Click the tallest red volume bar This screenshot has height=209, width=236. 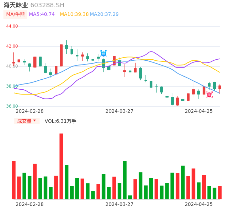coord(61,166)
